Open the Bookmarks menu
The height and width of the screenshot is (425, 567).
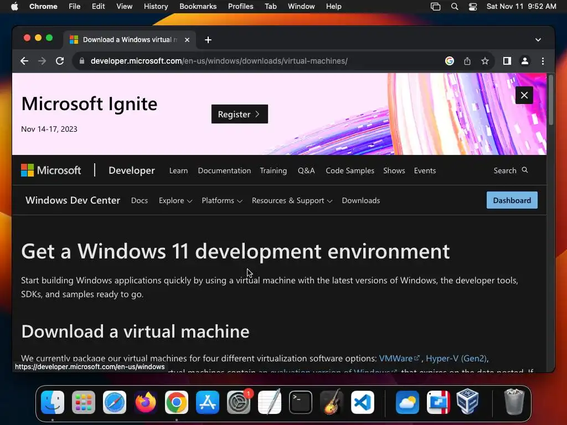tap(198, 6)
